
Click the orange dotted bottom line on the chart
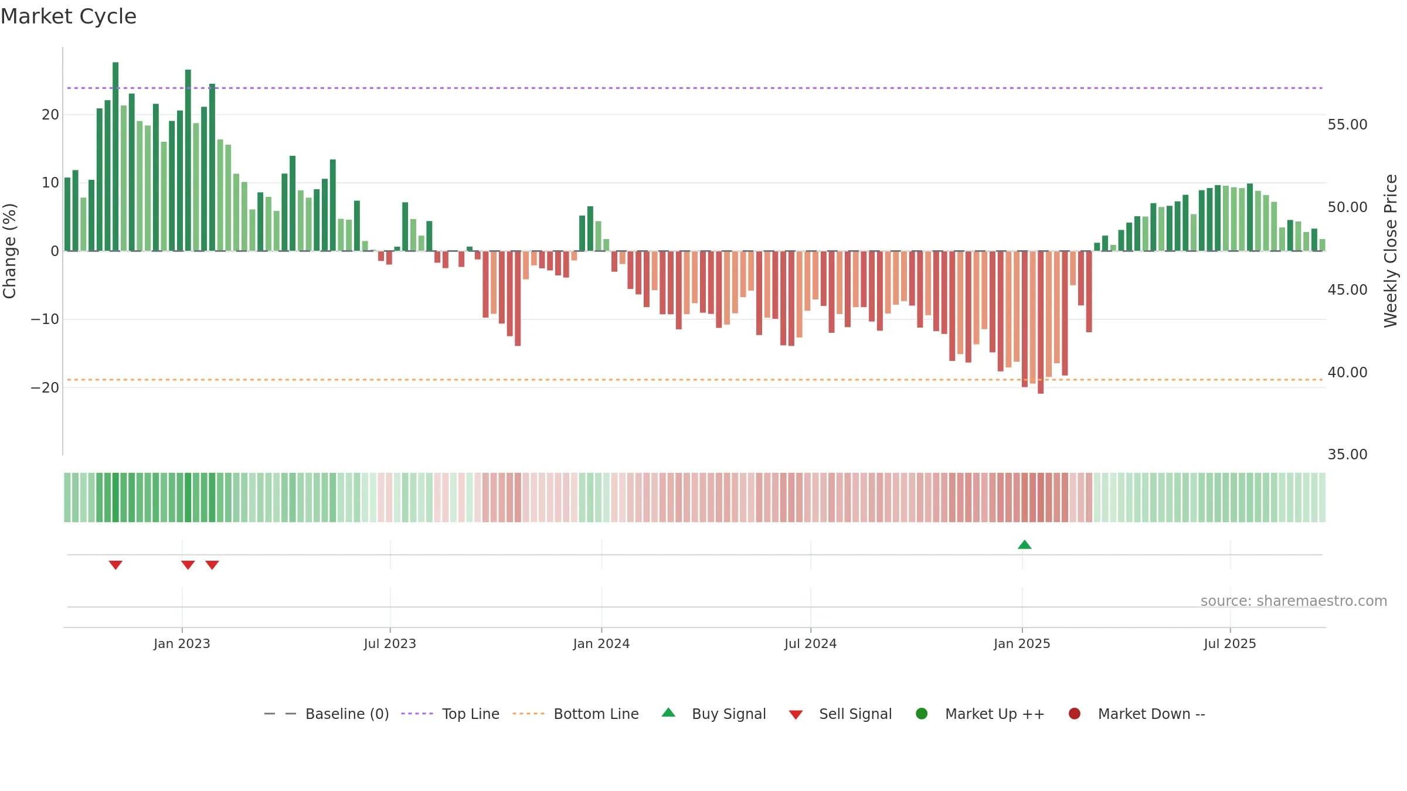[695, 380]
